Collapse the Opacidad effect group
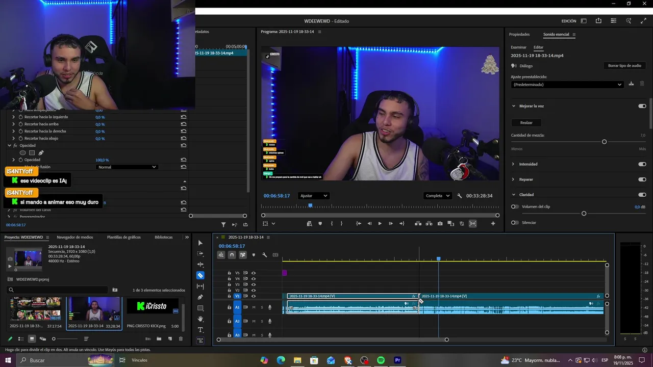The height and width of the screenshot is (367, 653). 9,145
